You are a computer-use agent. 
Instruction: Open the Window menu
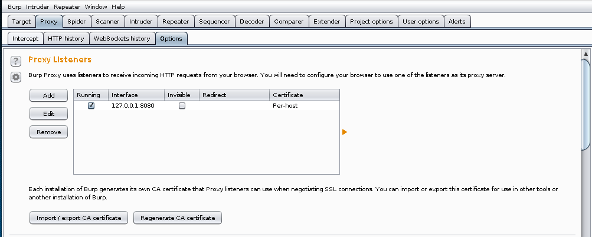click(x=96, y=7)
